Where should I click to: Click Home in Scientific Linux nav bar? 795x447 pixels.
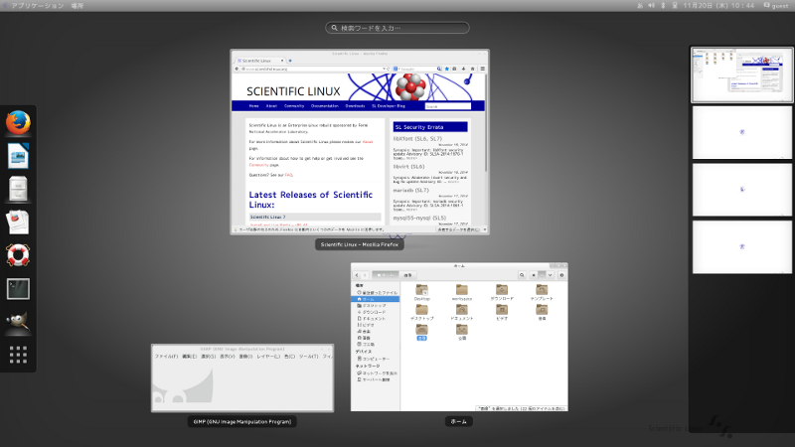click(254, 106)
